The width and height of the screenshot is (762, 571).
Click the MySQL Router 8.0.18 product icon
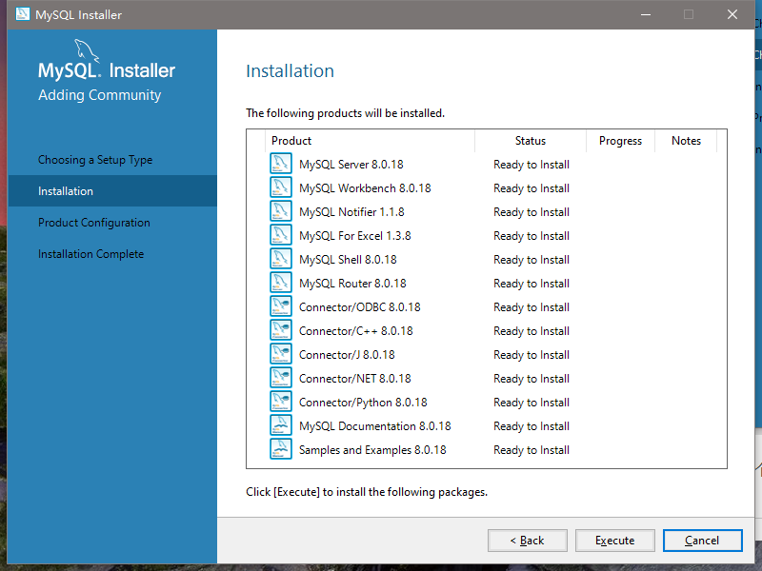tap(281, 283)
